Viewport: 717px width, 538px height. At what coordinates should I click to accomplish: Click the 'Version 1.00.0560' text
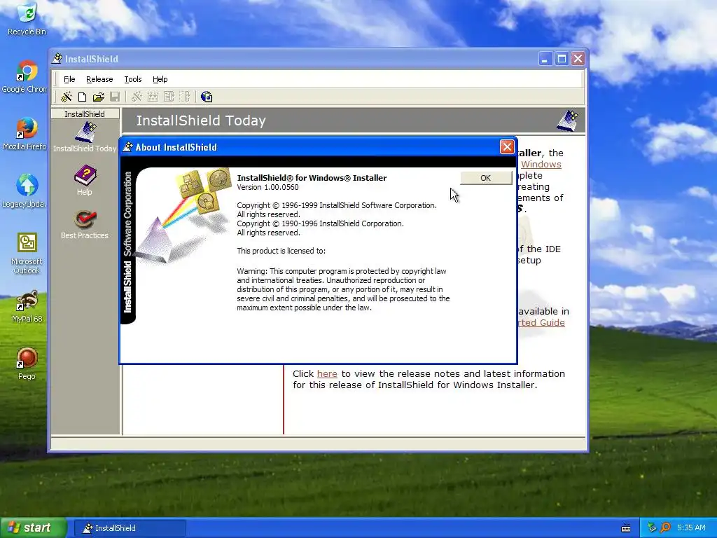tap(267, 187)
